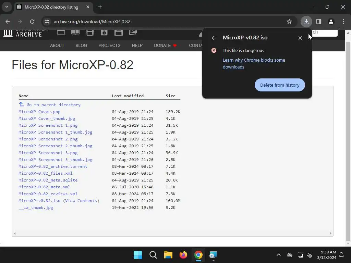View site information icon in address bar
Screen dimensions: 351x263
click(x=47, y=22)
